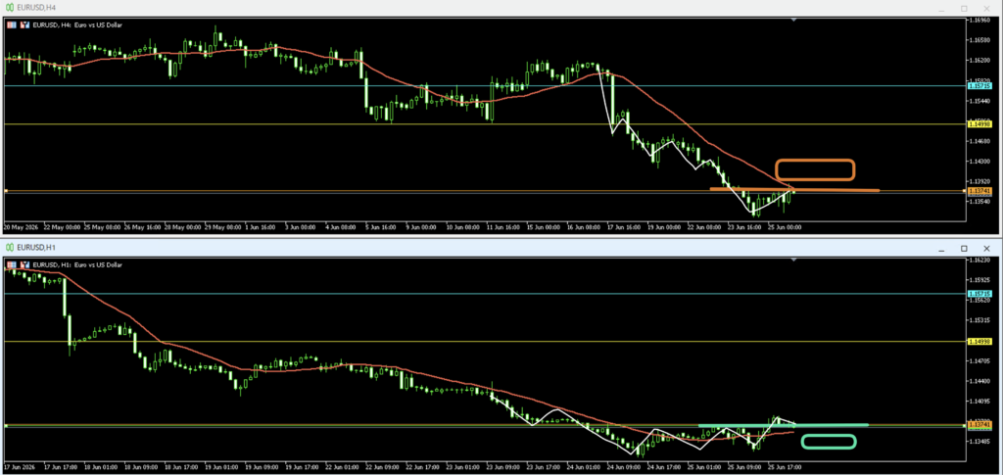The width and height of the screenshot is (1003, 475).
Task: Minimize the EURUSD,H1 chart window
Action: pos(941,248)
